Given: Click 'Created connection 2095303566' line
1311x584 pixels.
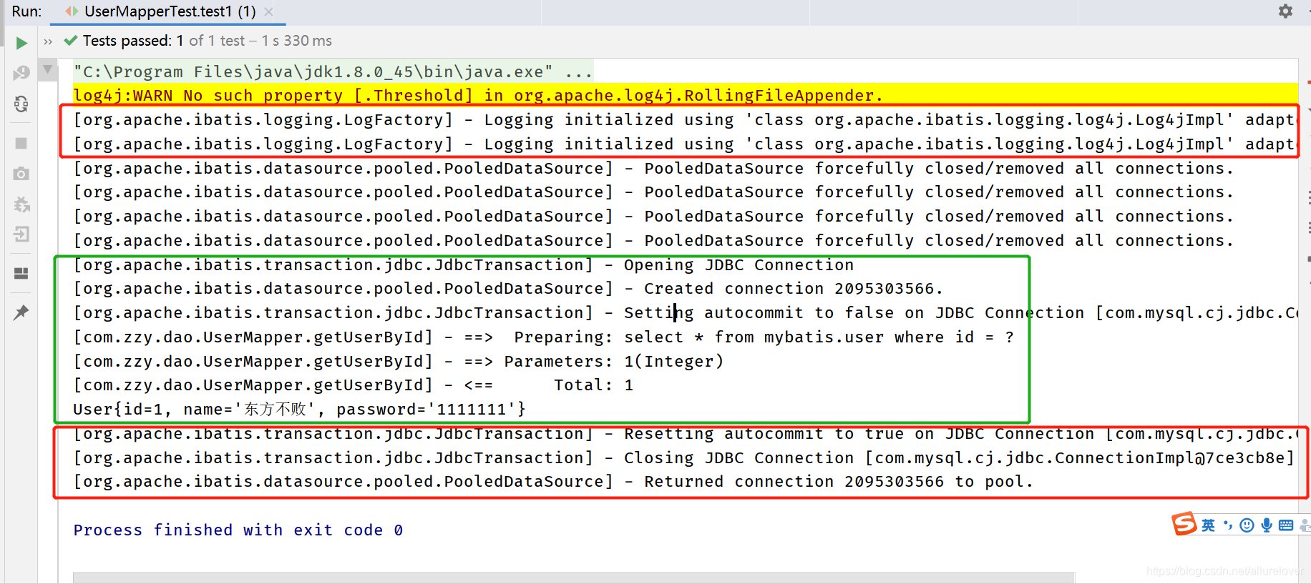Looking at the screenshot, I should click(508, 289).
